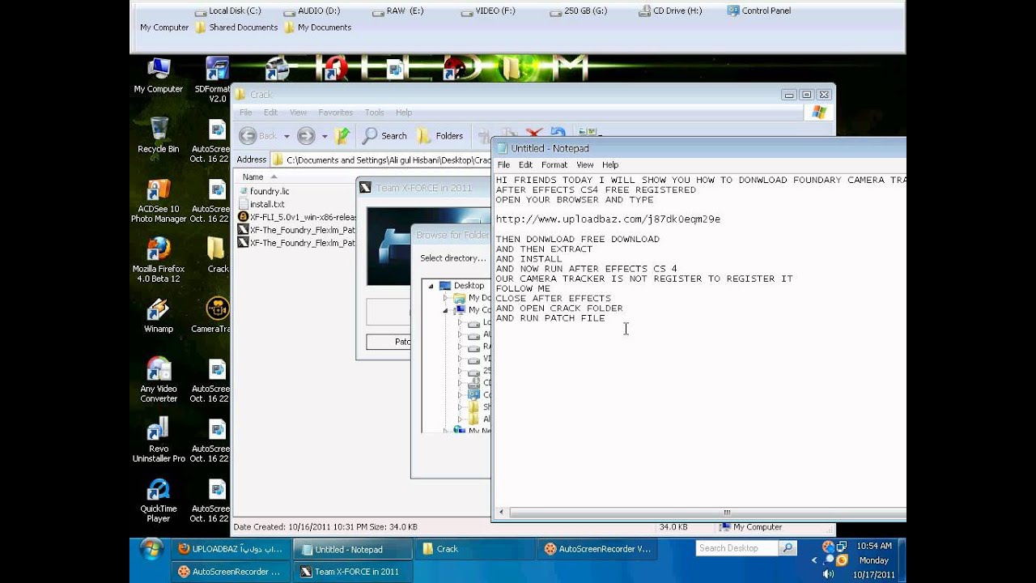Click the volume icon in system tray
This screenshot has width=1036, height=583.
click(x=827, y=573)
